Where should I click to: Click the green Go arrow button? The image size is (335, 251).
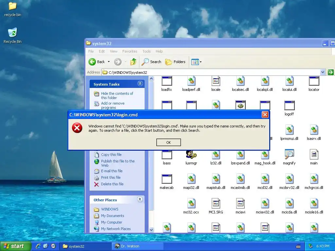(330, 72)
